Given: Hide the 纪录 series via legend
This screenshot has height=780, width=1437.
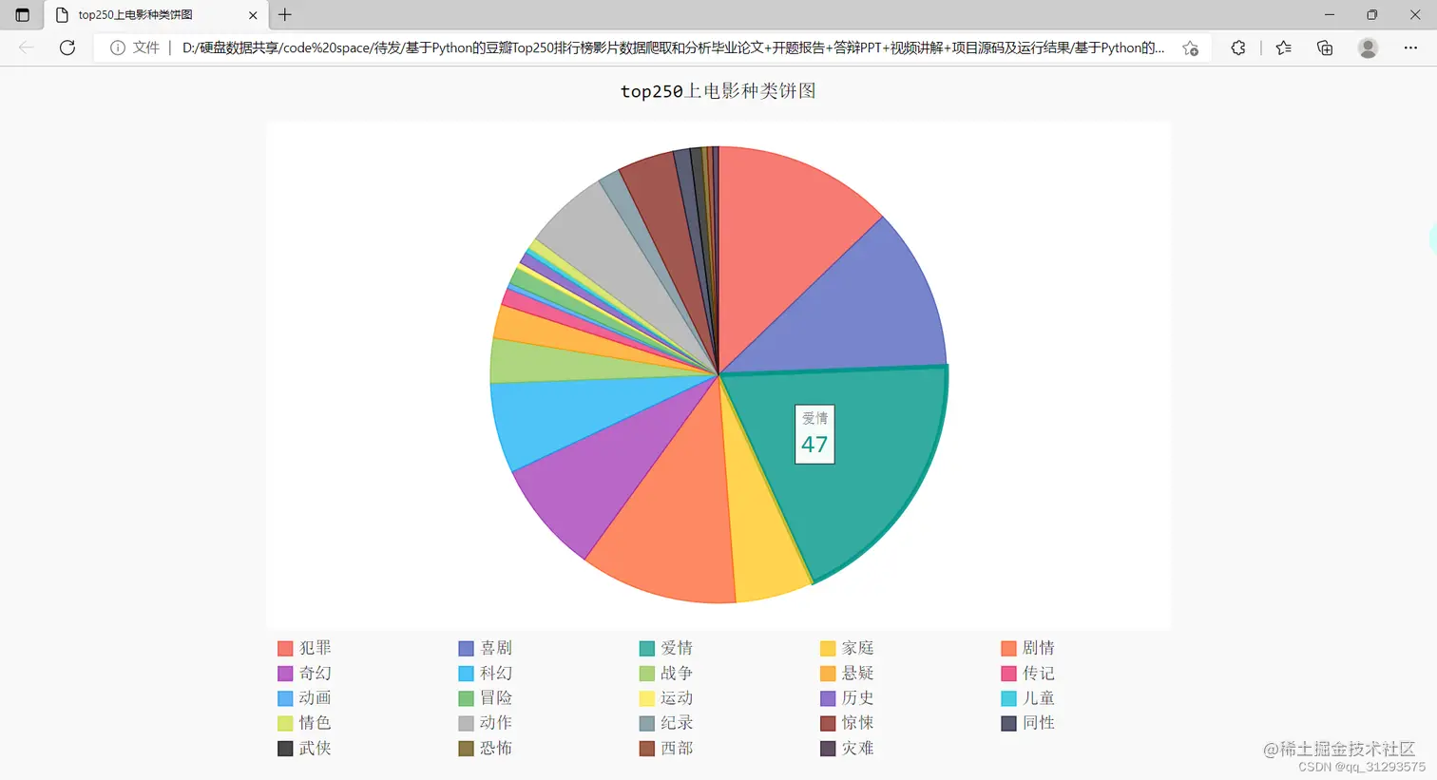Looking at the screenshot, I should click(666, 723).
